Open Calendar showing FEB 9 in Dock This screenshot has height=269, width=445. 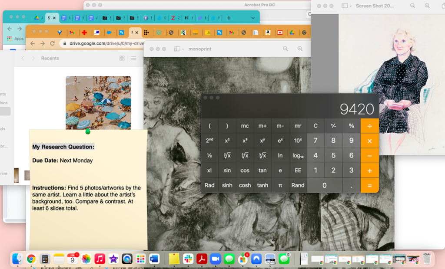pyautogui.click(x=73, y=259)
